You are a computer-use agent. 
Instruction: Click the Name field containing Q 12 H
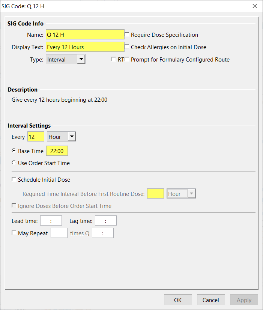coord(85,35)
